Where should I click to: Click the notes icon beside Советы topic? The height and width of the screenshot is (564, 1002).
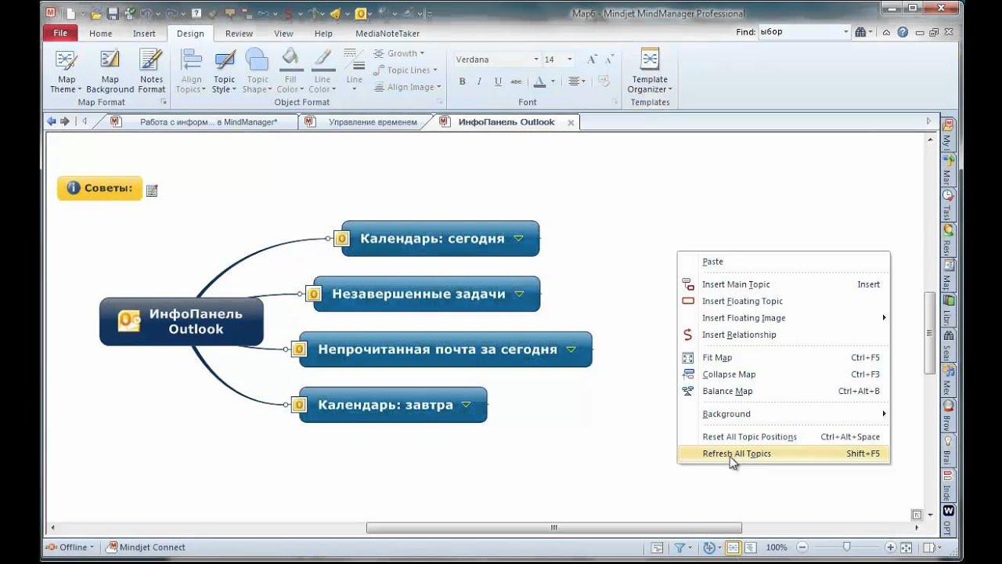click(152, 190)
